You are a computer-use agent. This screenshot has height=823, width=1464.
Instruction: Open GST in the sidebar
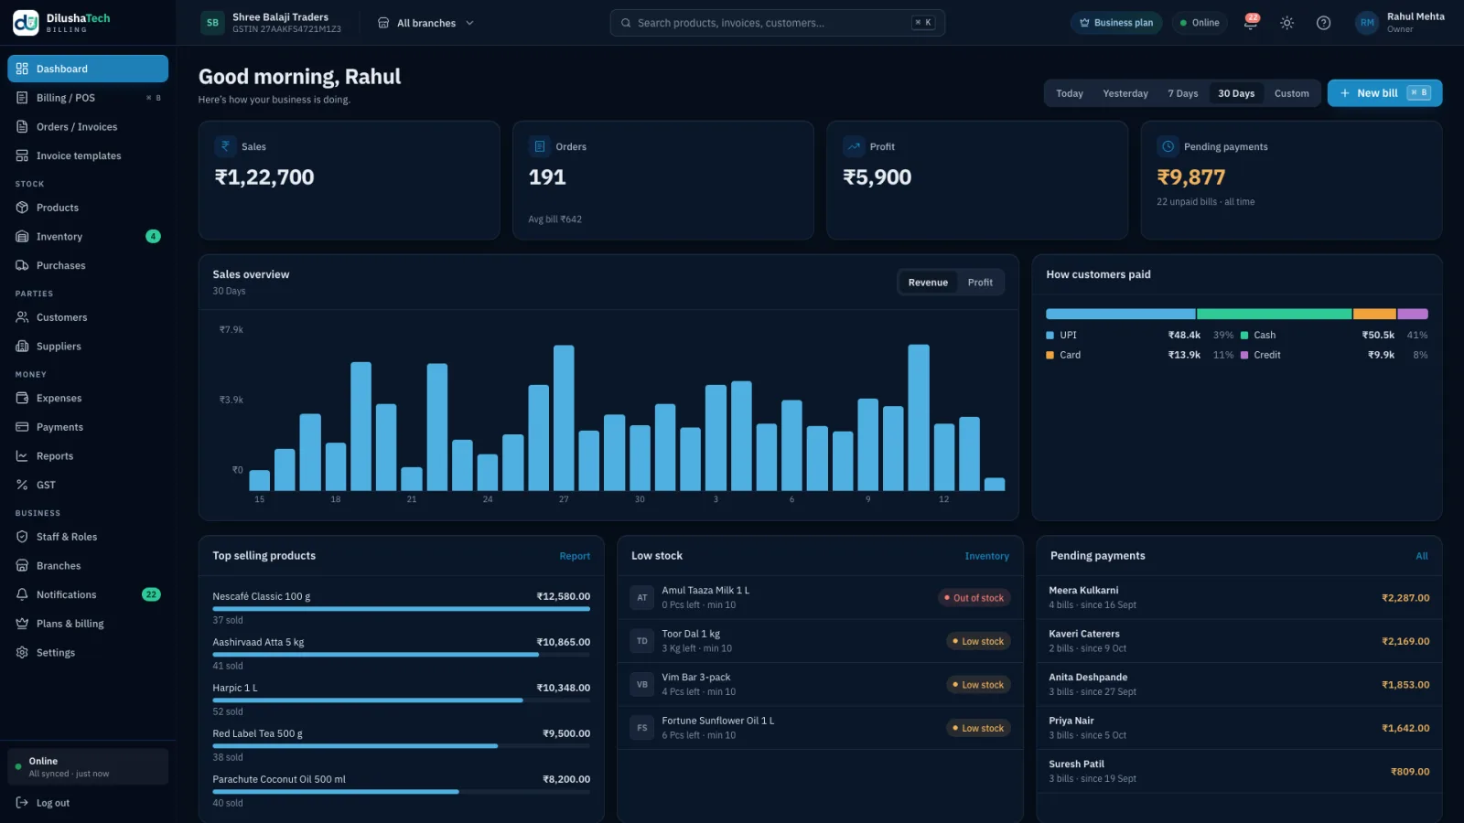pos(88,485)
